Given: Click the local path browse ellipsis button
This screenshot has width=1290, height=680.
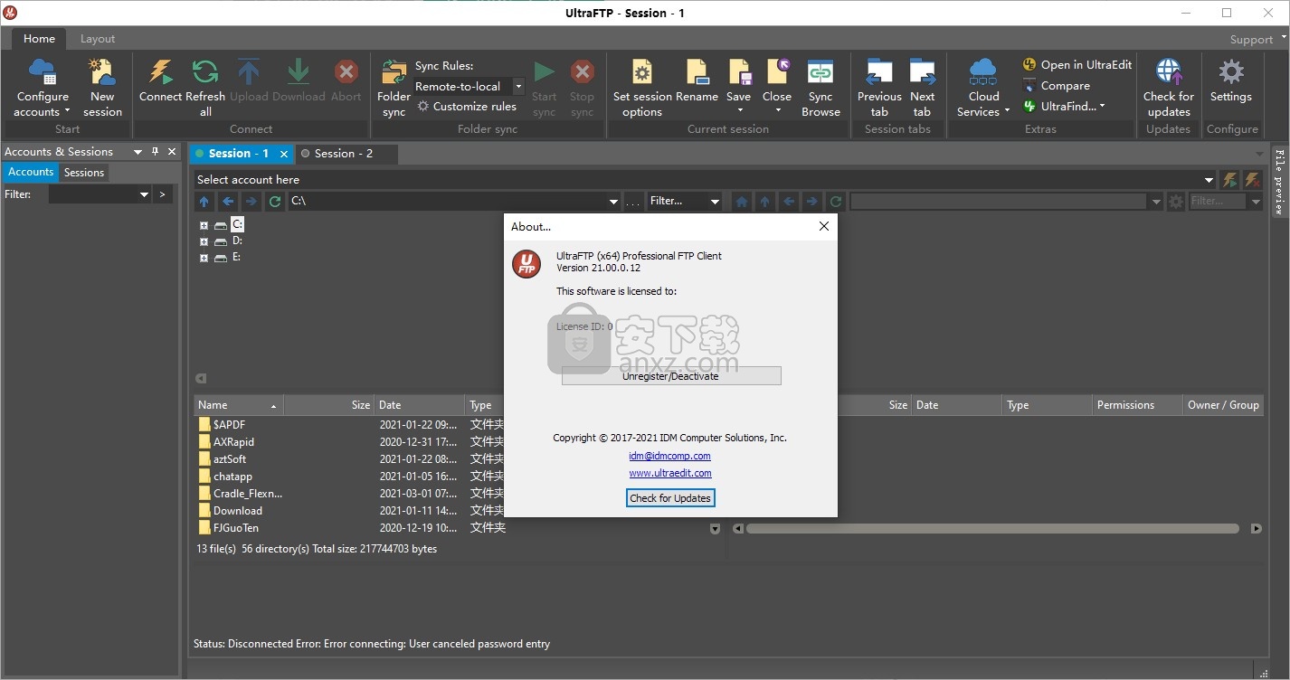Looking at the screenshot, I should 633,202.
